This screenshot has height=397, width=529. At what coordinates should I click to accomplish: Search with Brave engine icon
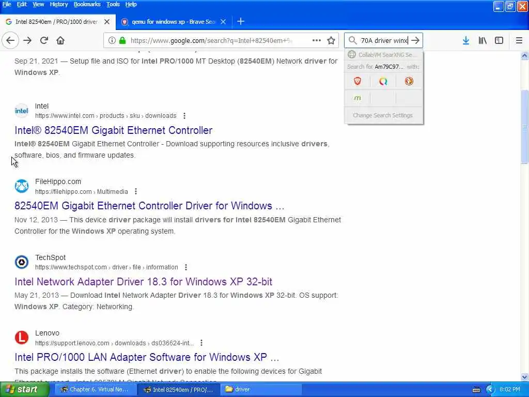pos(357,81)
